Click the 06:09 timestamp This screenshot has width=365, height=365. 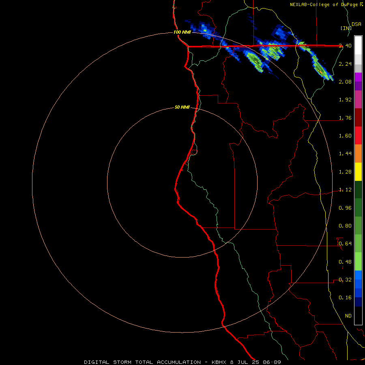click(x=272, y=362)
